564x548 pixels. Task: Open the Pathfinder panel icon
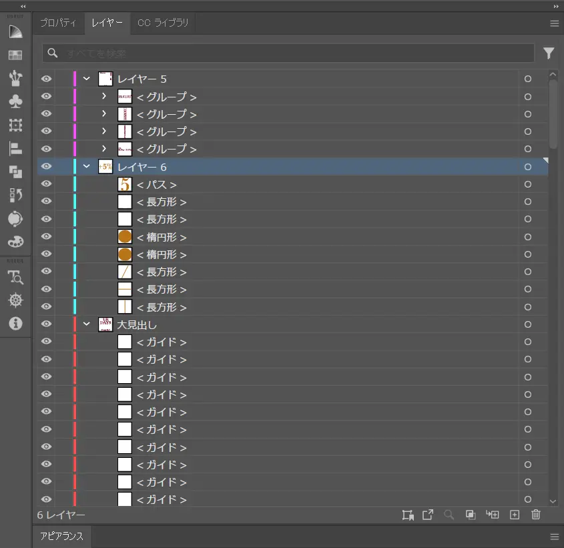15,172
